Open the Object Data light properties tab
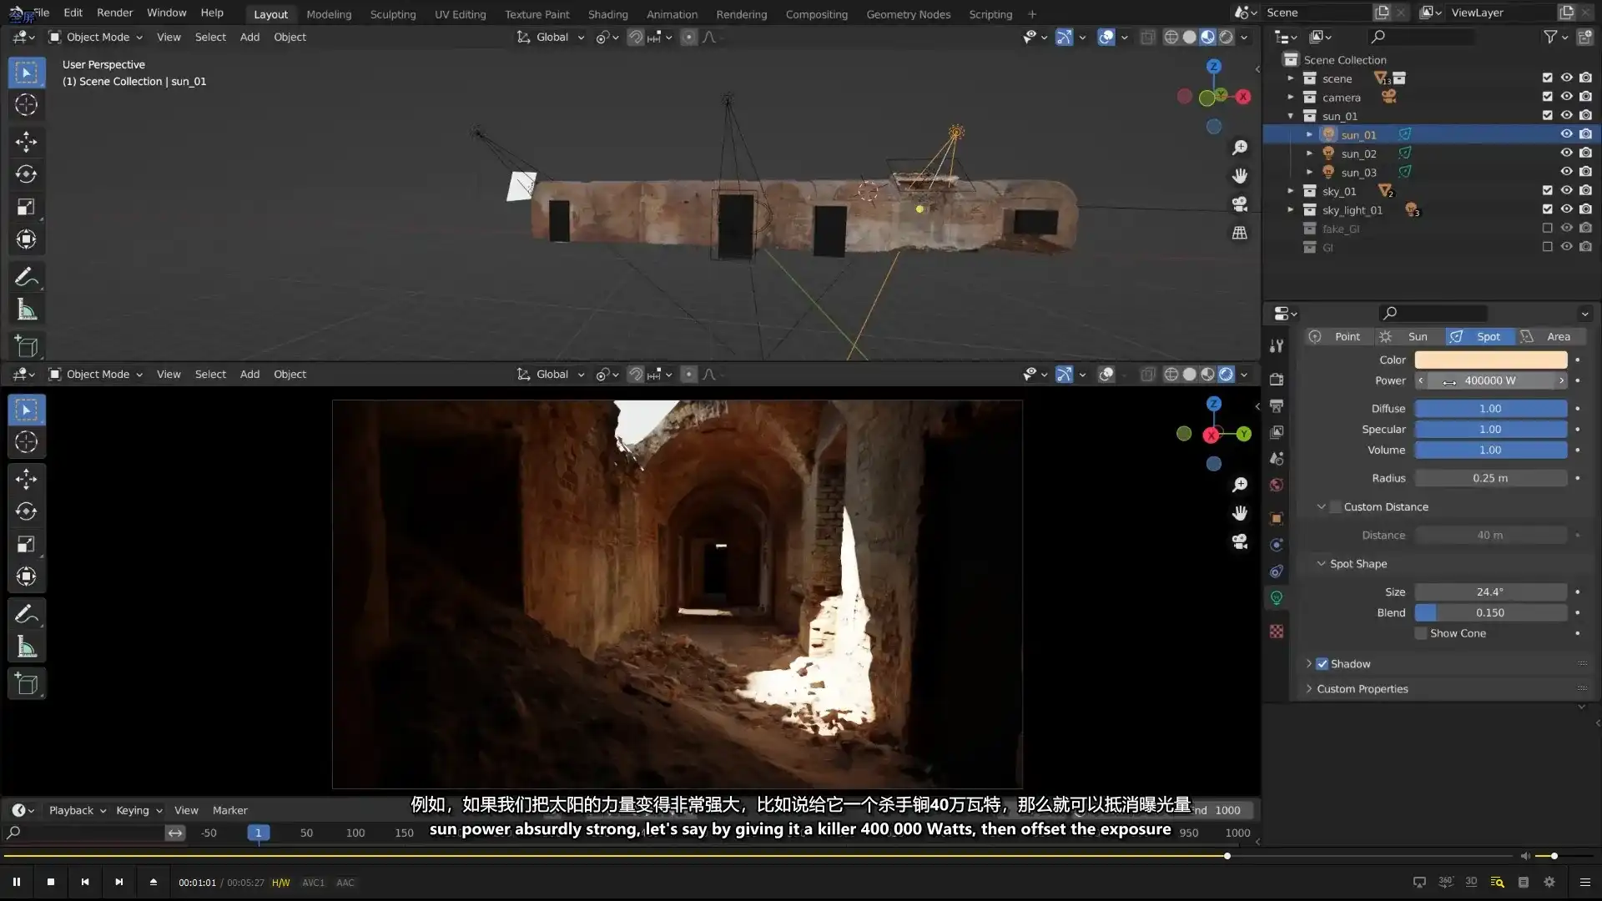Screen dimensions: 1602x901 pos(1277,597)
